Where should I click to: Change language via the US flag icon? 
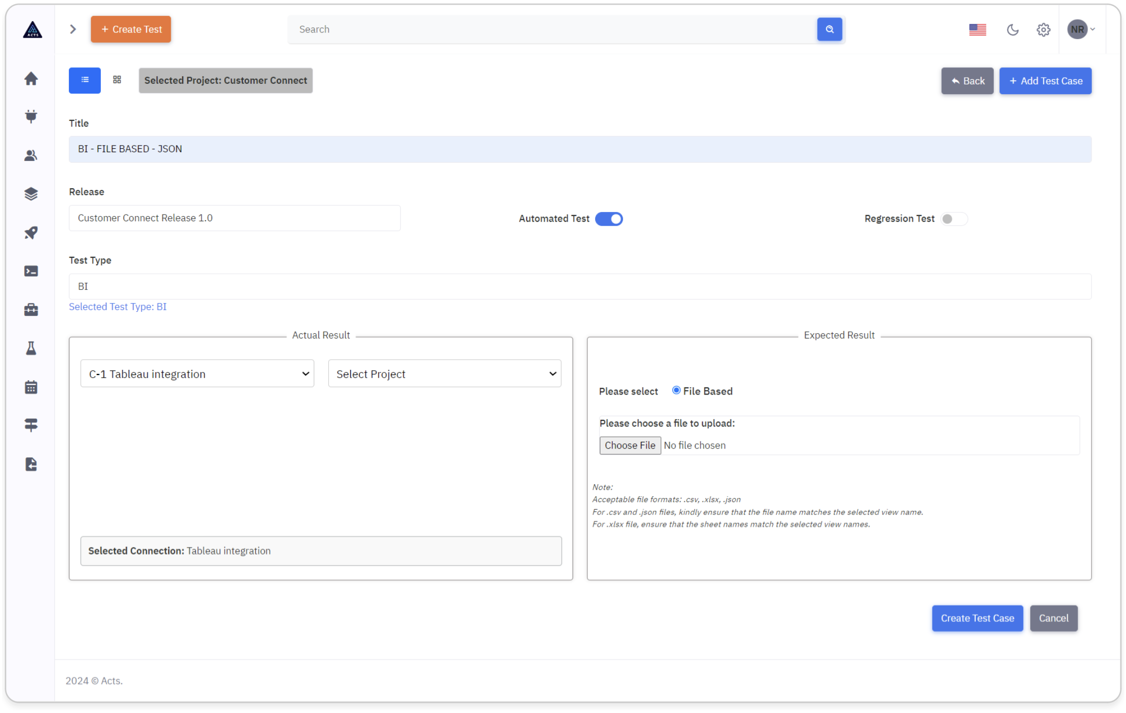pyautogui.click(x=977, y=30)
